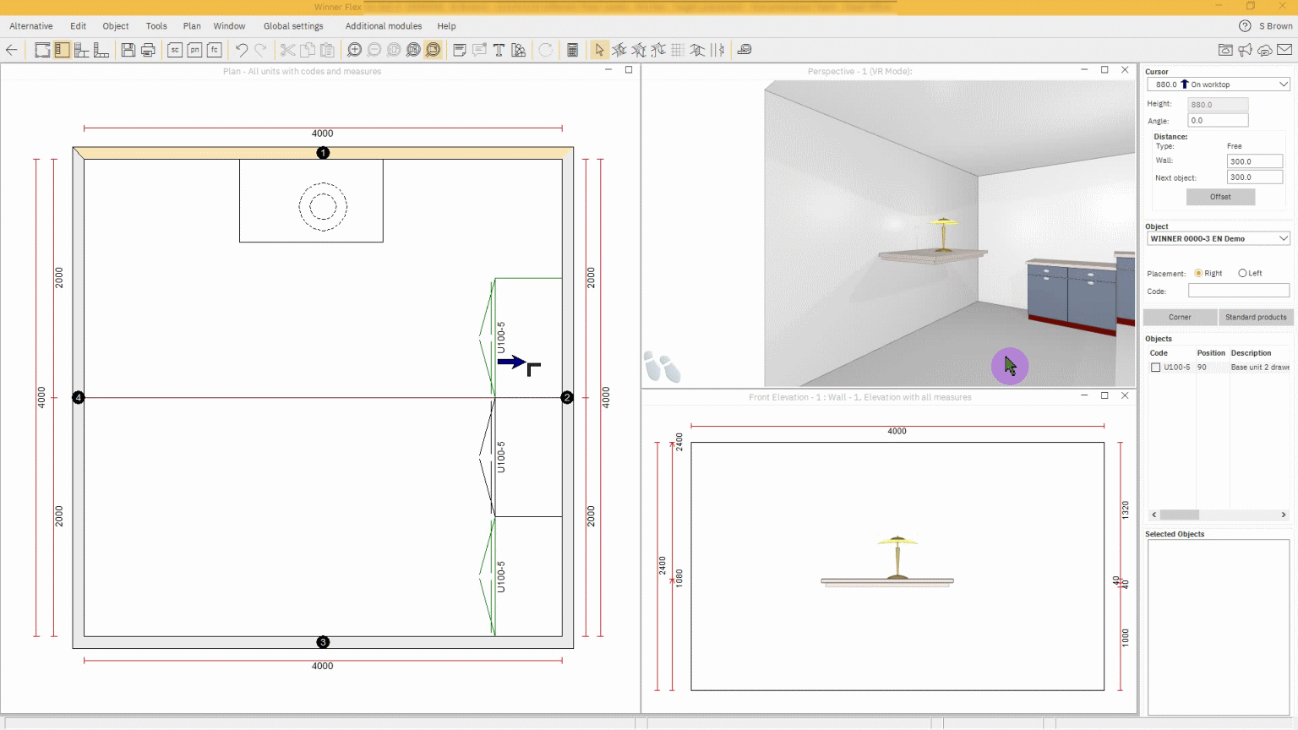Click the Print icon in toolbar

click(148, 50)
